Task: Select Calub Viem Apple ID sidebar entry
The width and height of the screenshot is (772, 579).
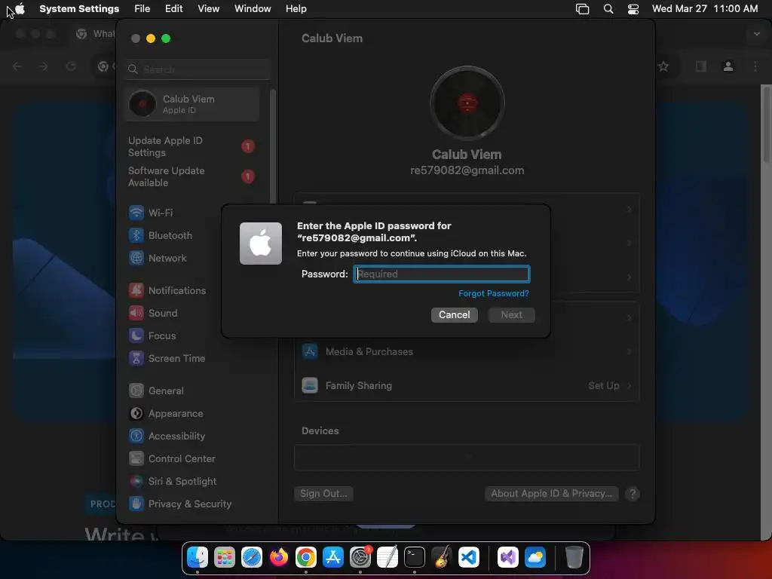Action: pos(192,104)
